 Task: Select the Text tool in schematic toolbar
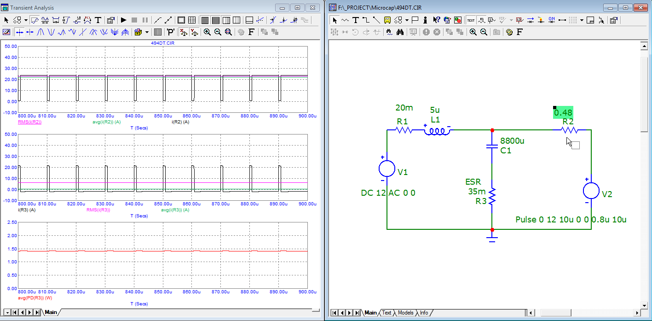click(x=355, y=20)
